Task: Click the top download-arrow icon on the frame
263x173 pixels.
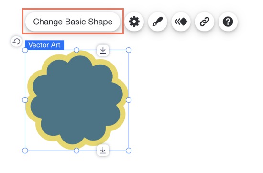Action: point(103,50)
